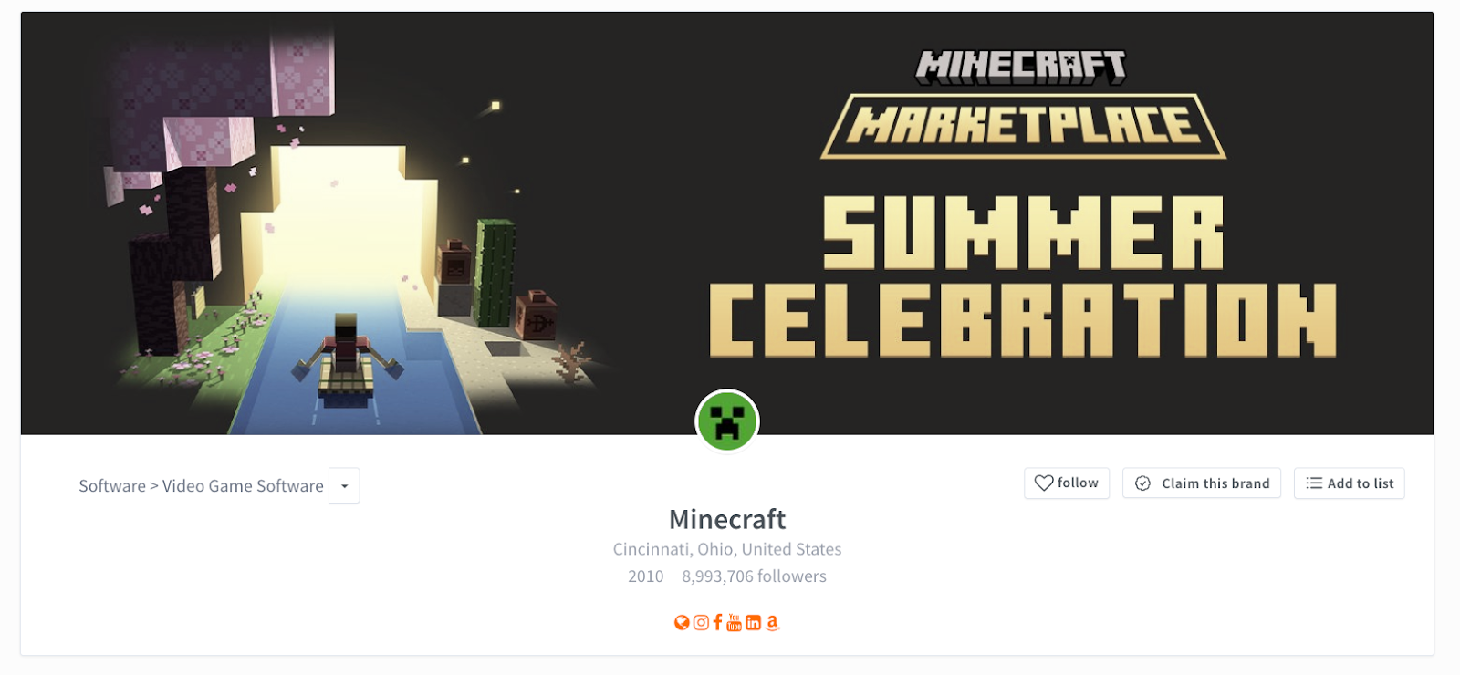This screenshot has width=1460, height=675.
Task: Click the list icon beside Add to list
Action: [x=1314, y=483]
